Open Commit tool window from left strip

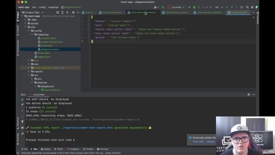18,31
